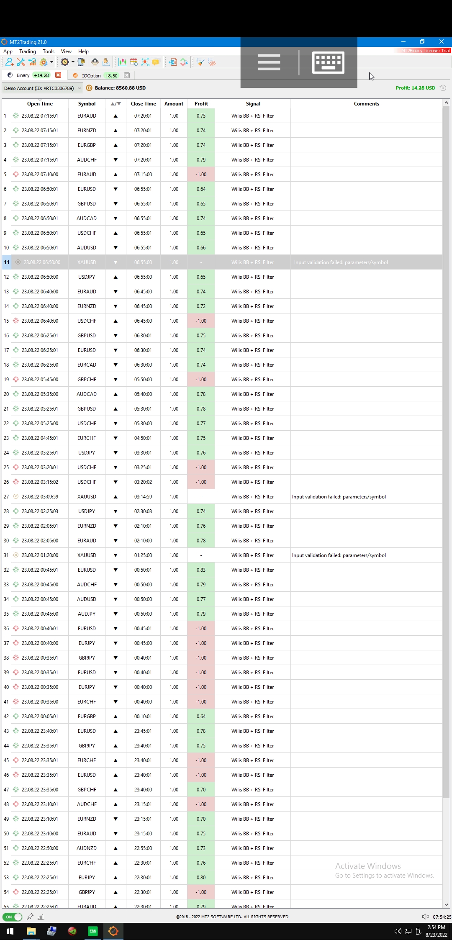Sort table by Amount column header
The image size is (452, 940).
[x=174, y=104]
